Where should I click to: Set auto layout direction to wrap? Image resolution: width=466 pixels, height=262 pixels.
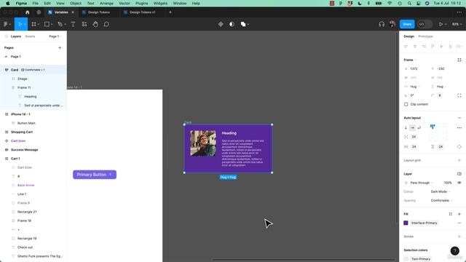pos(419,127)
